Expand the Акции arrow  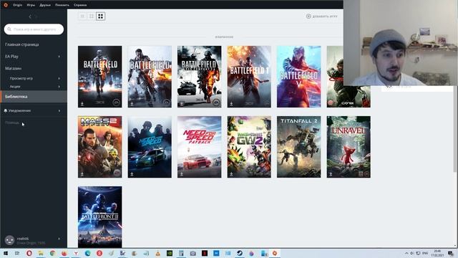click(59, 87)
